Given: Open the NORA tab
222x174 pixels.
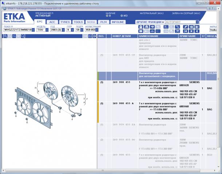Looking at the screenshot, I should click(x=91, y=22).
